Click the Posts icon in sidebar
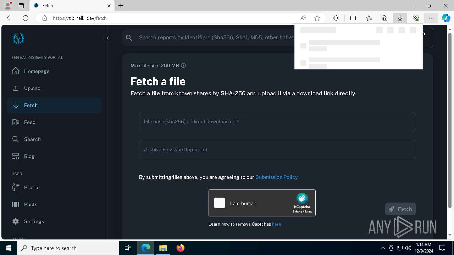This screenshot has width=454, height=255. click(x=16, y=204)
